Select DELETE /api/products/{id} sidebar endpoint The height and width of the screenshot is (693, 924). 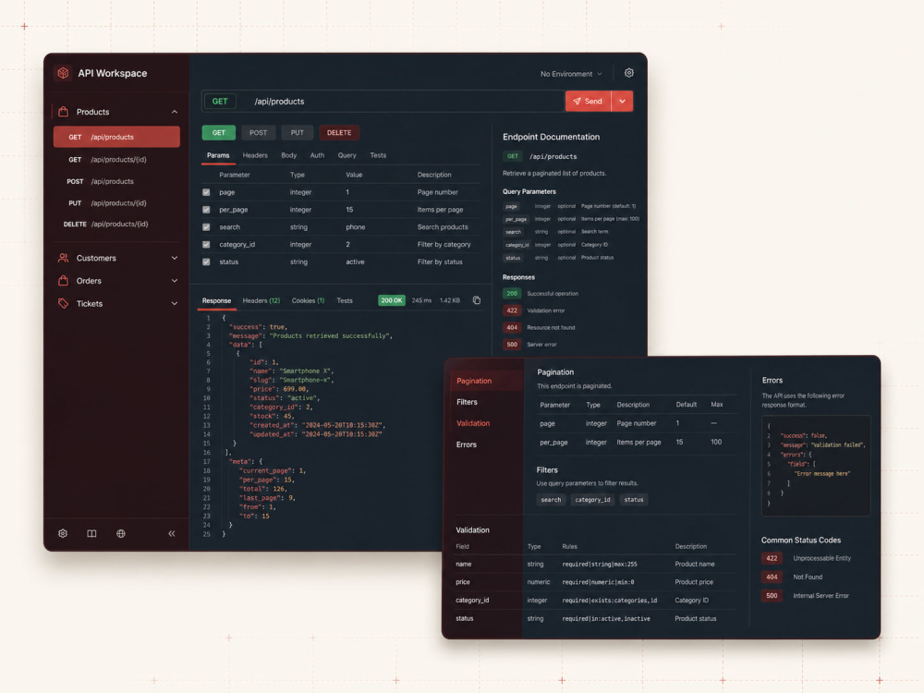[116, 224]
